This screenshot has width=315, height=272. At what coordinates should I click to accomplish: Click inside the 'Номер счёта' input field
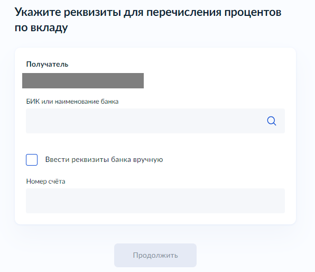point(155,201)
